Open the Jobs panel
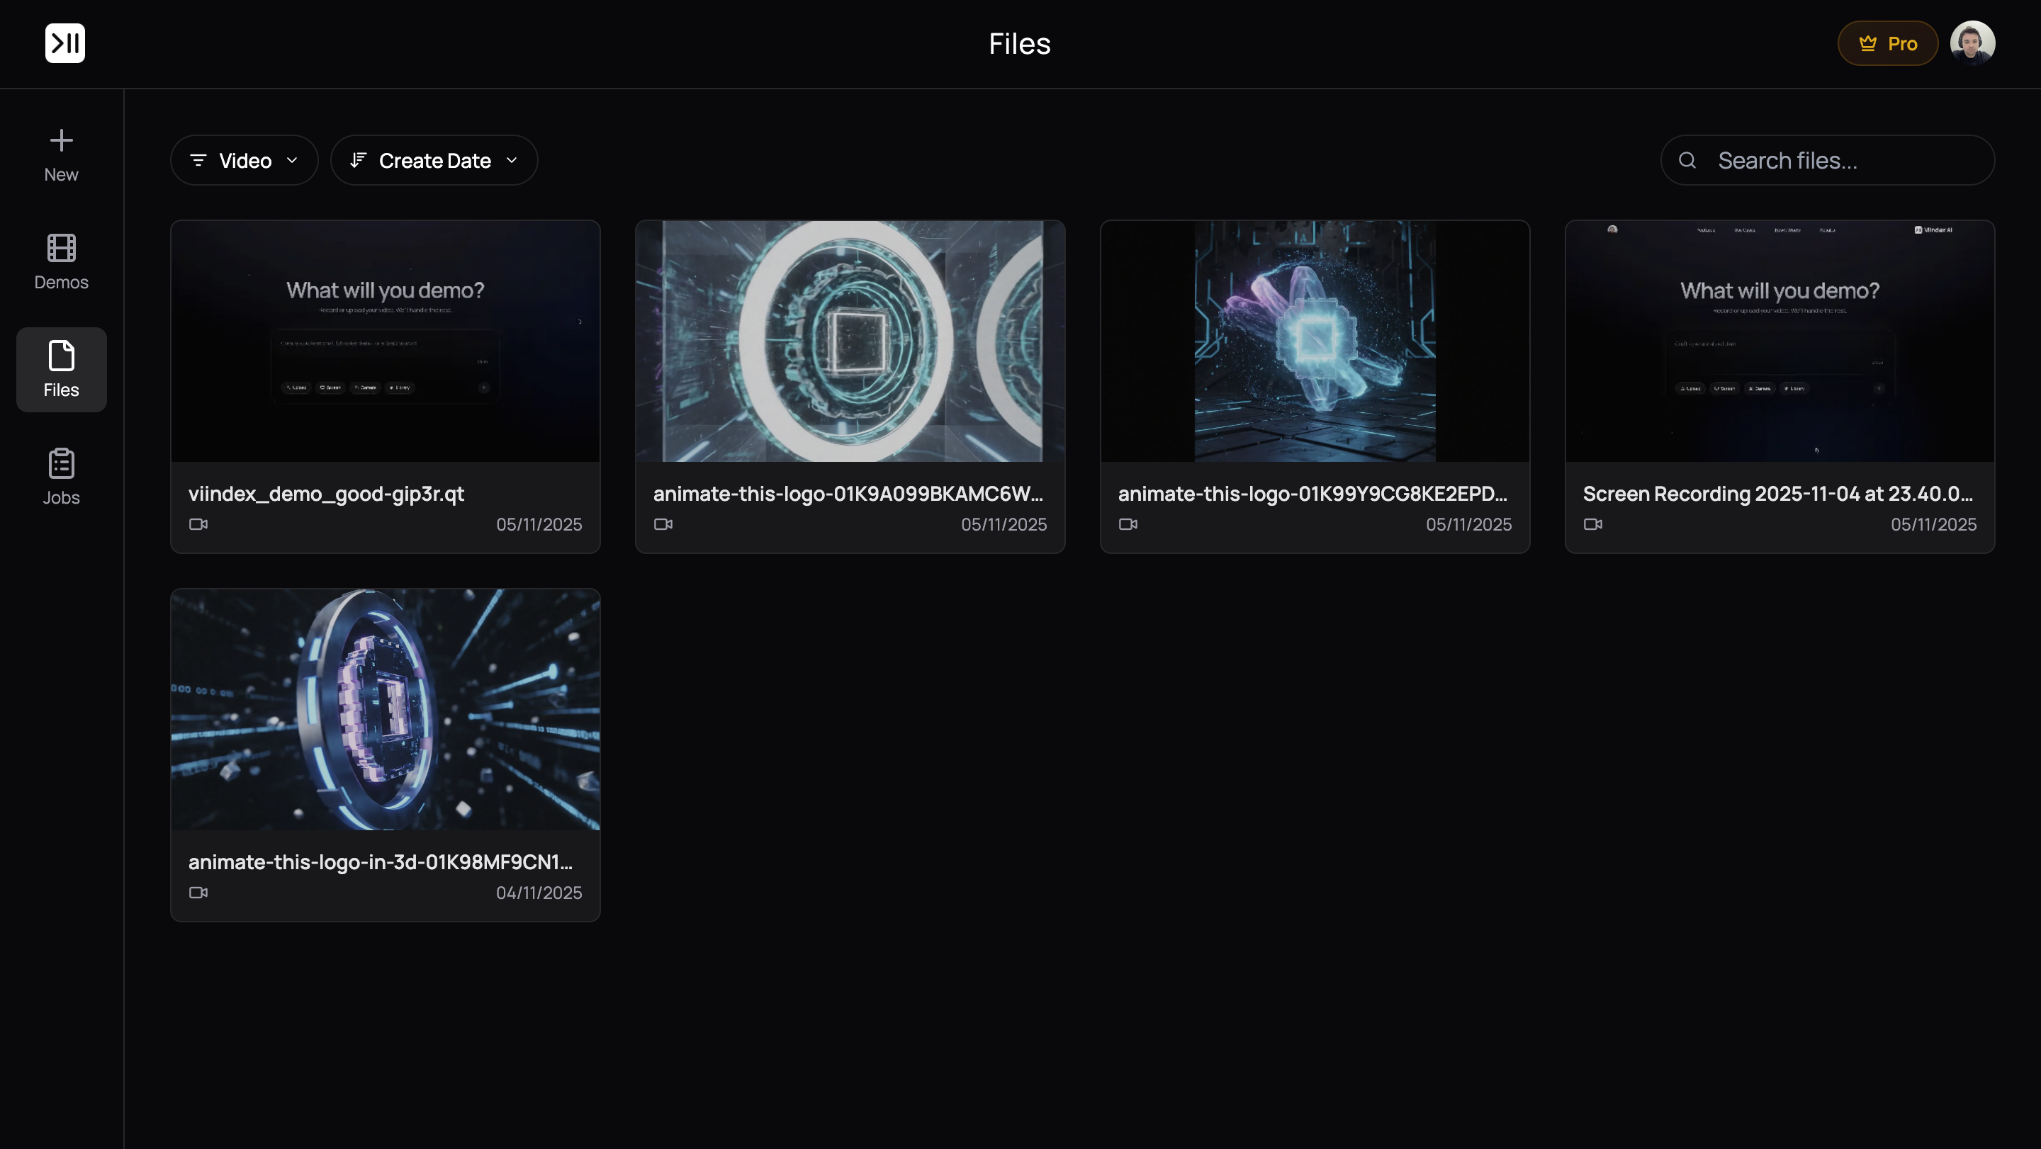Viewport: 2041px width, 1149px height. [61, 464]
